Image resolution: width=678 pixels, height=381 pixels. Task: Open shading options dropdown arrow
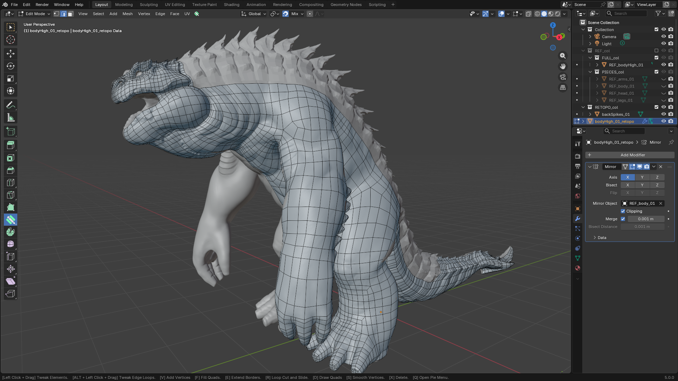564,14
